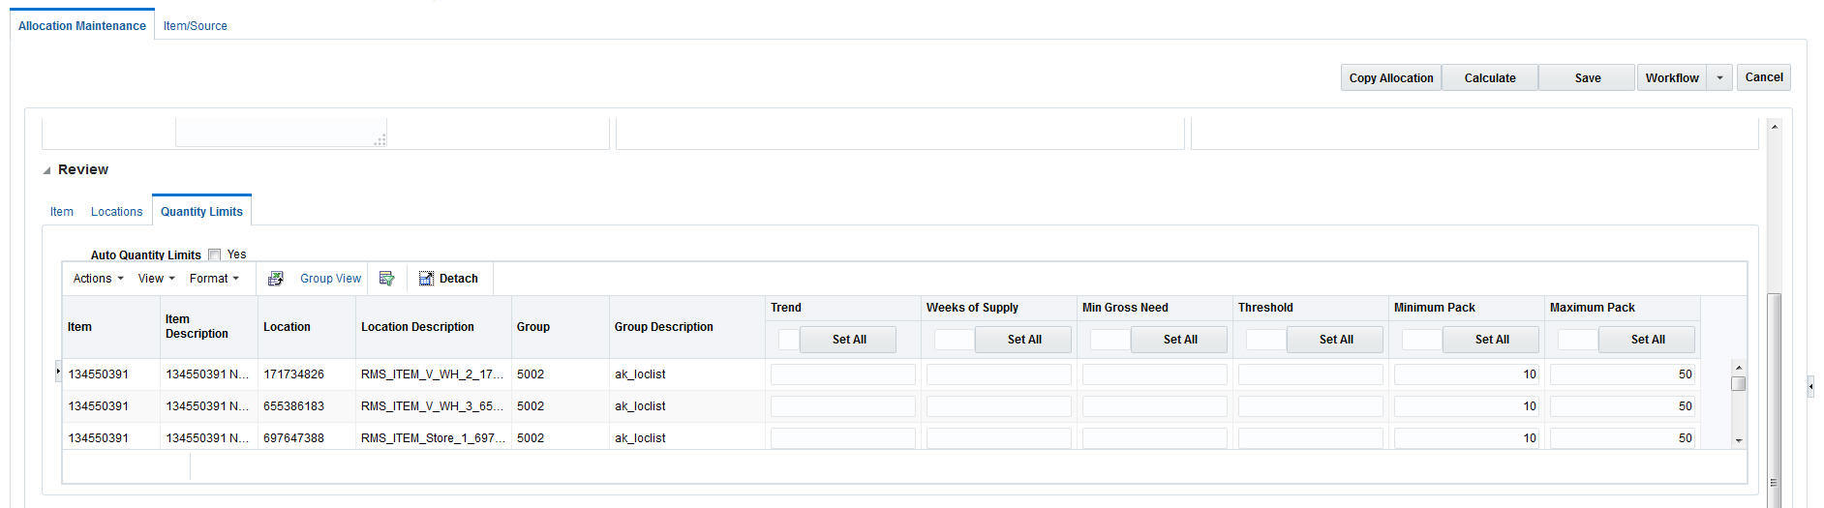Image resolution: width=1824 pixels, height=508 pixels.
Task: Click Set All under Trend
Action: 849,340
